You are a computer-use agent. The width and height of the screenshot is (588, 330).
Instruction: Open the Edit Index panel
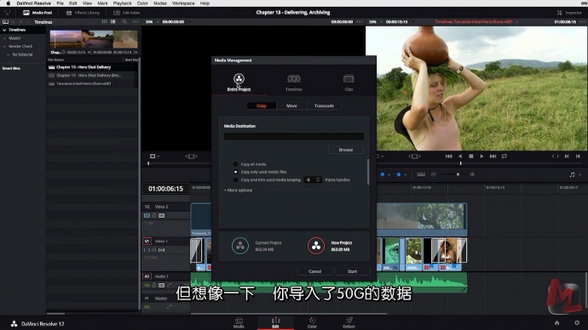pos(127,13)
